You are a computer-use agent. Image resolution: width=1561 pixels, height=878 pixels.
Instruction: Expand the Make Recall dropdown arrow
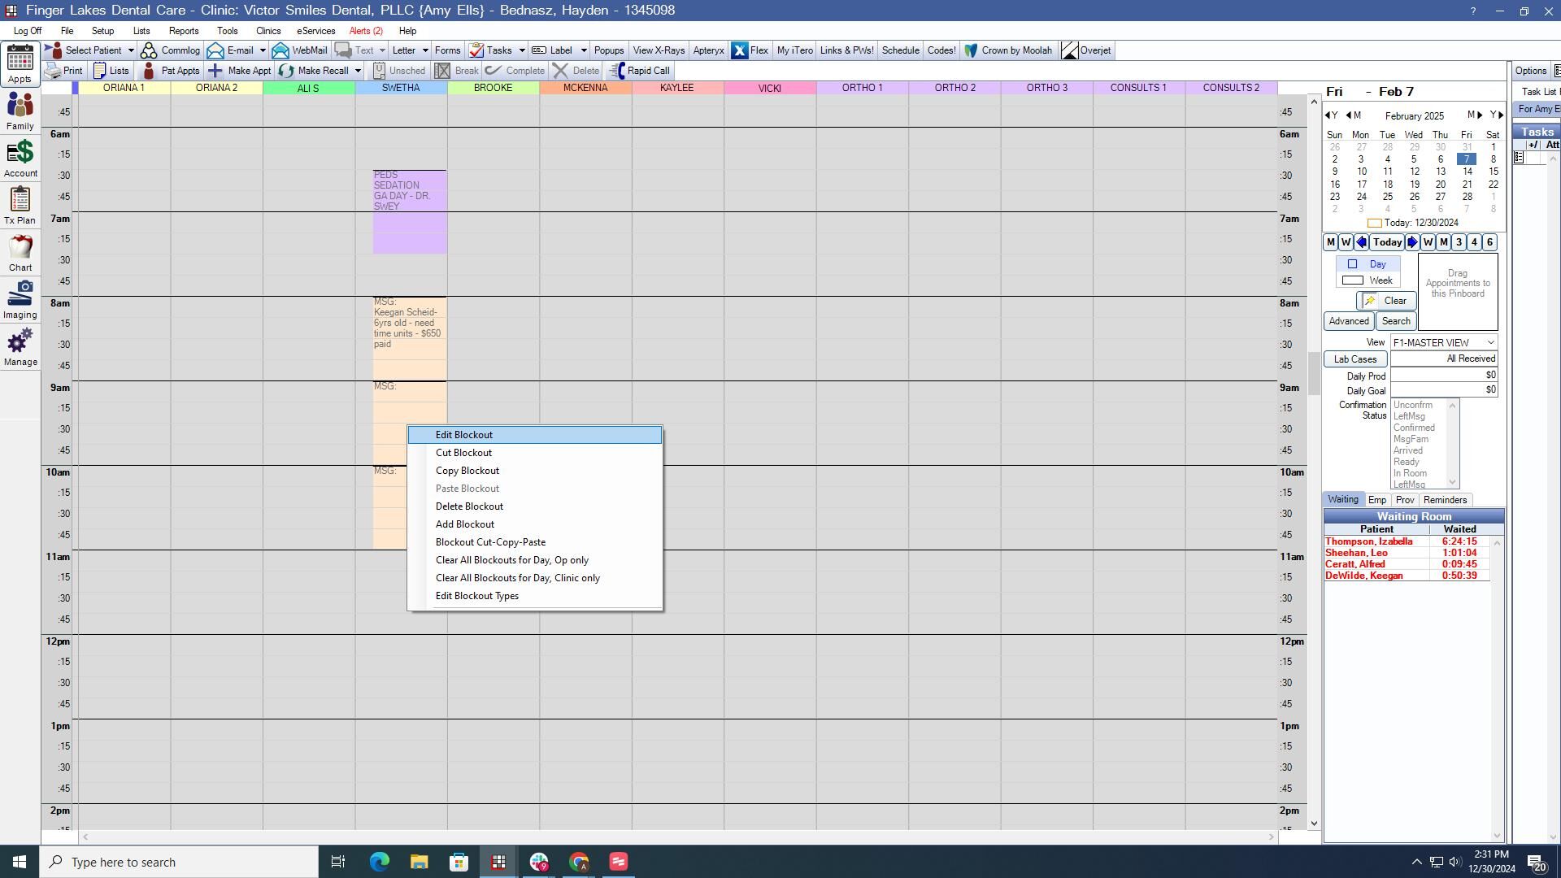[357, 71]
